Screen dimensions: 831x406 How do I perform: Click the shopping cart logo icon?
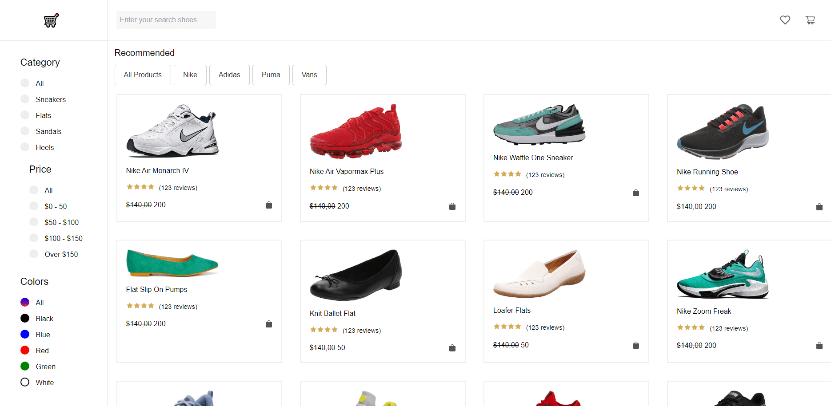[x=51, y=20]
